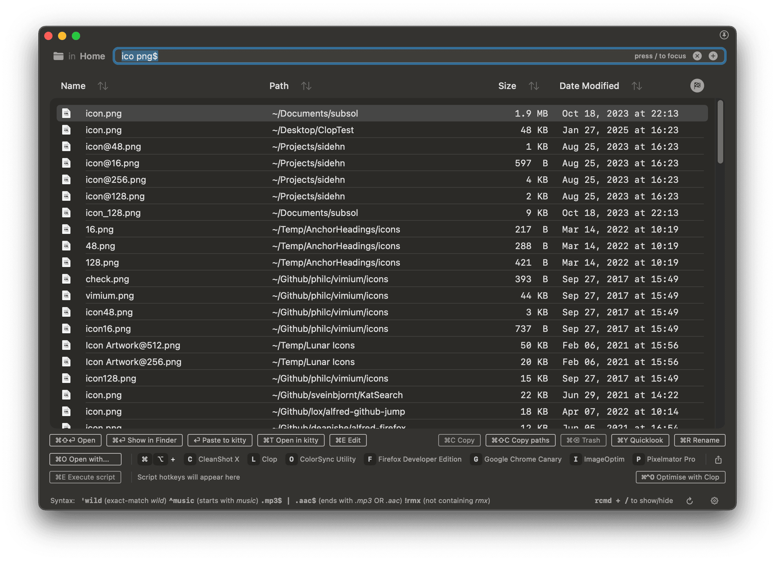
Task: Reveal the file using 'Show in Finder'
Action: point(144,440)
